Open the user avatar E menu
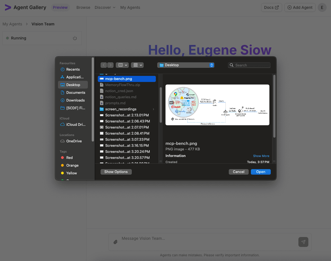 coord(322,7)
